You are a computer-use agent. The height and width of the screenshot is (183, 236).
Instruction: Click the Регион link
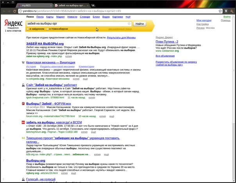[200, 28]
